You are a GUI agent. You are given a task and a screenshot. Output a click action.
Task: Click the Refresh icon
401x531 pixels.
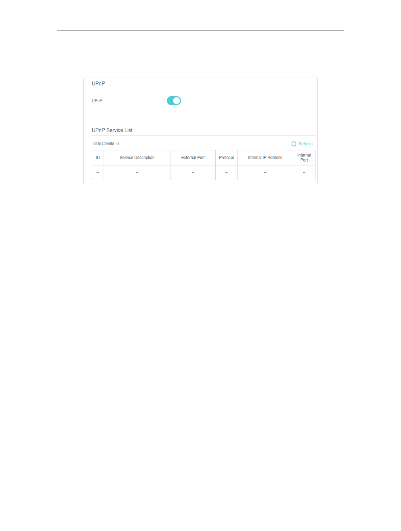294,144
